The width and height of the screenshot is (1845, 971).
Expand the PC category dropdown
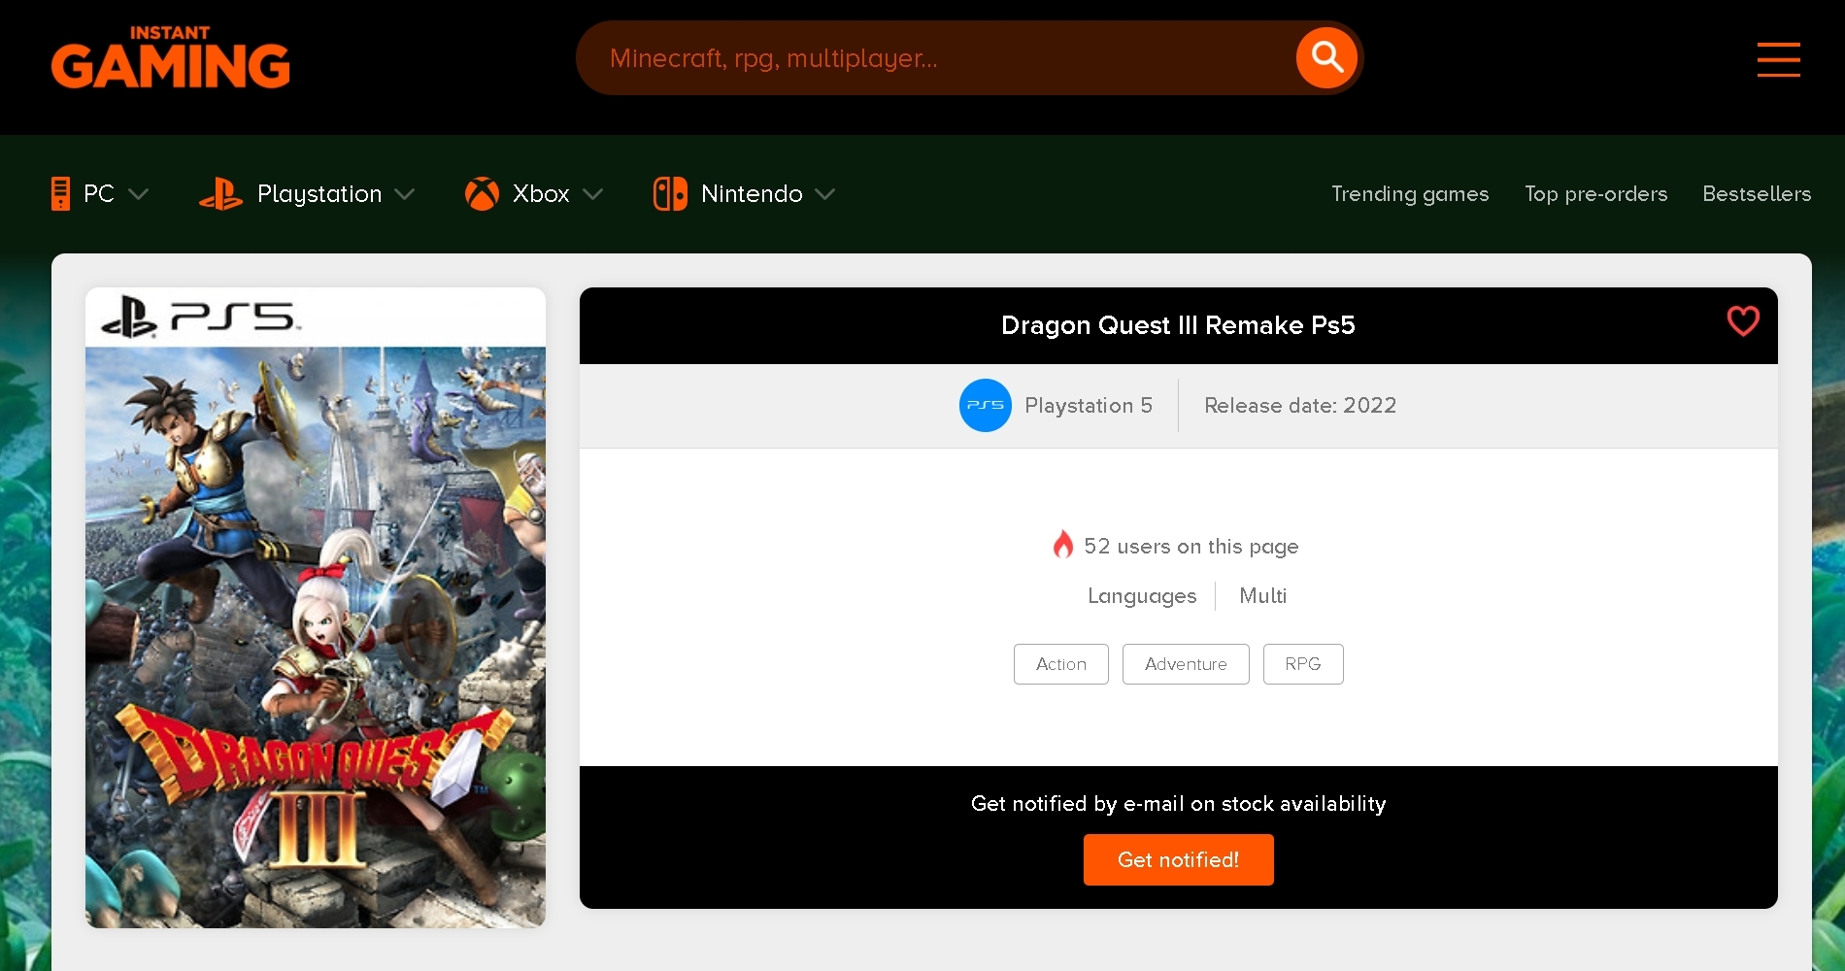[x=139, y=195]
